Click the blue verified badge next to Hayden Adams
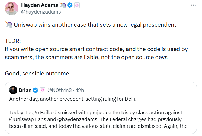This screenshot has width=202, height=136. click(70, 5)
